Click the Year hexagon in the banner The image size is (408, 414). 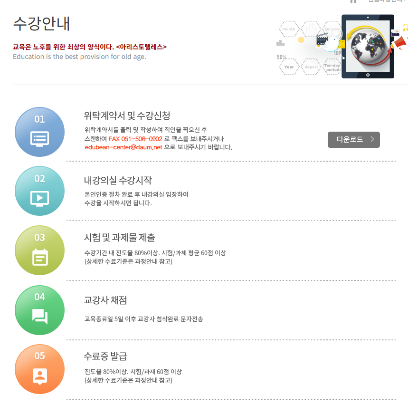pos(289,67)
